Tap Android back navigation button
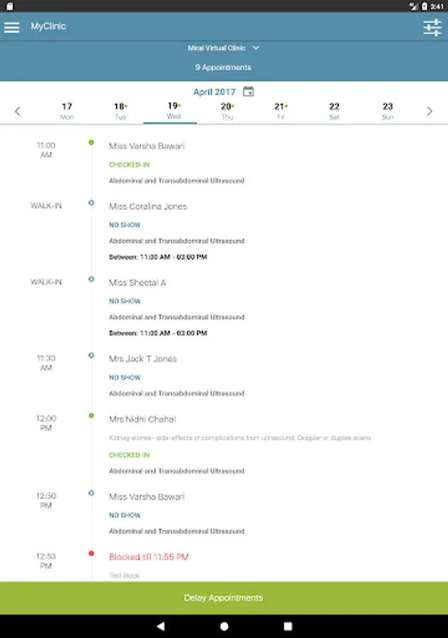The image size is (448, 638). (161, 626)
